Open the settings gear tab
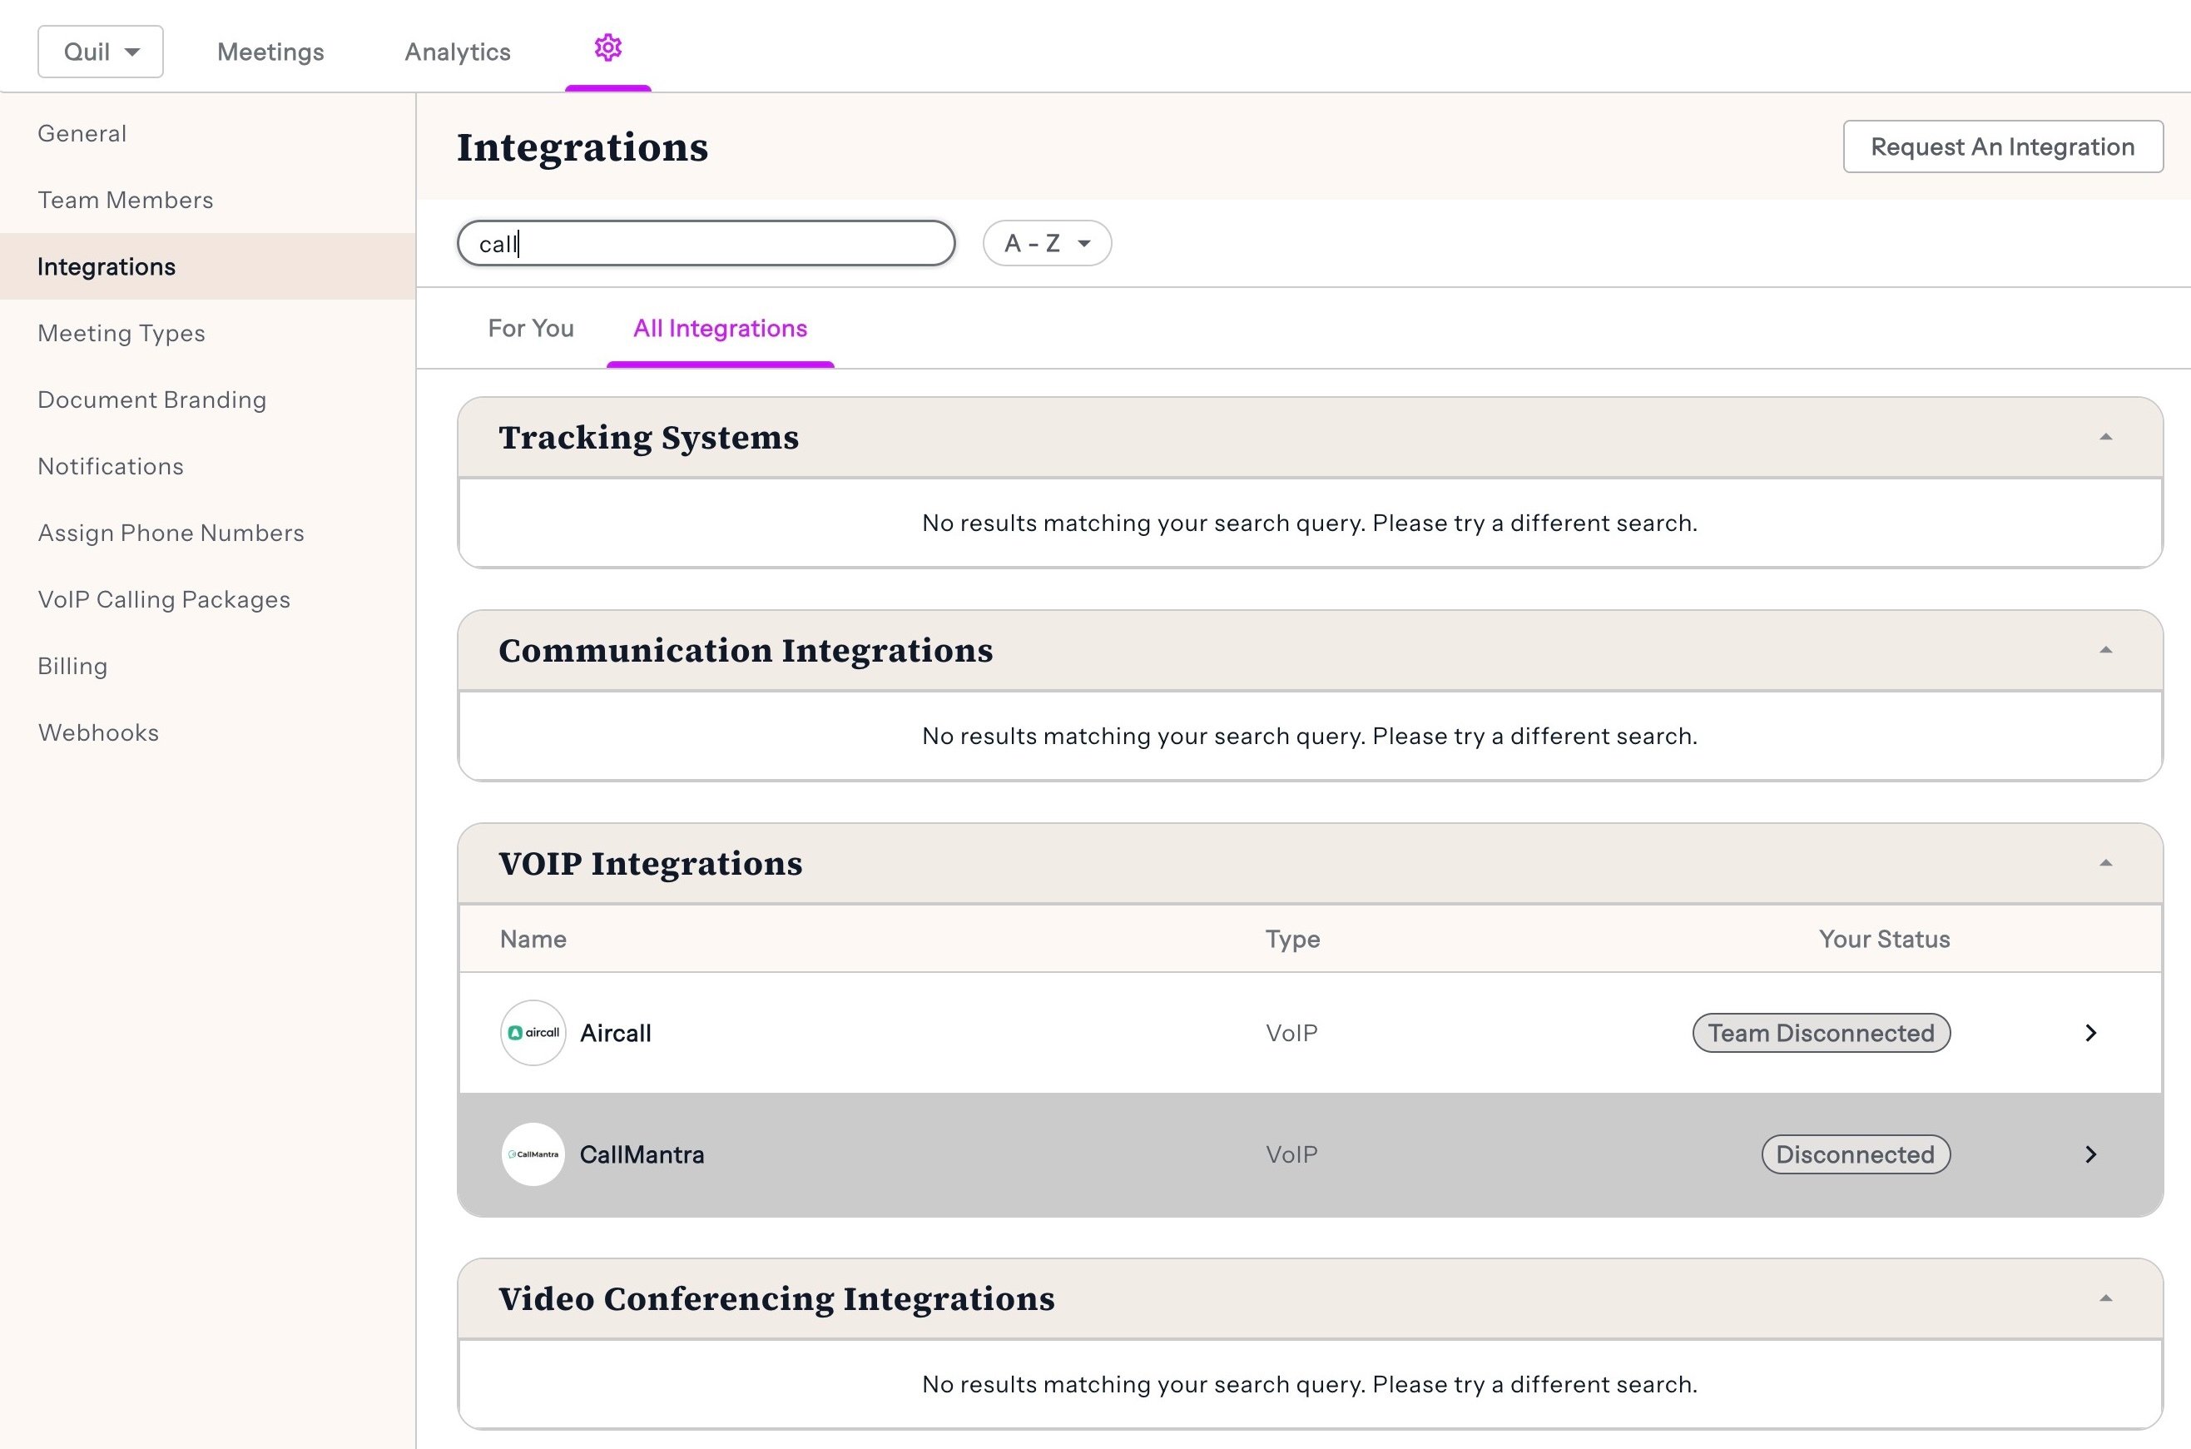Viewport: 2191px width, 1449px height. [x=607, y=48]
